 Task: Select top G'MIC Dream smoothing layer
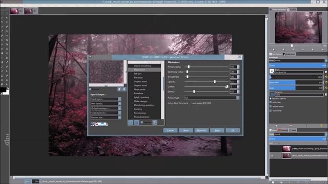[x=298, y=149]
